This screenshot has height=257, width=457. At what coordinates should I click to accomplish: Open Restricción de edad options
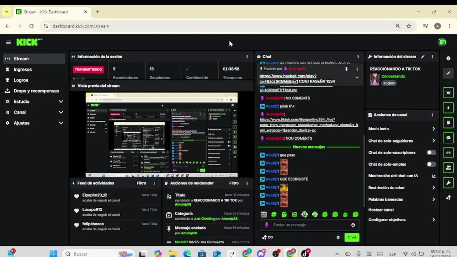tap(401, 188)
